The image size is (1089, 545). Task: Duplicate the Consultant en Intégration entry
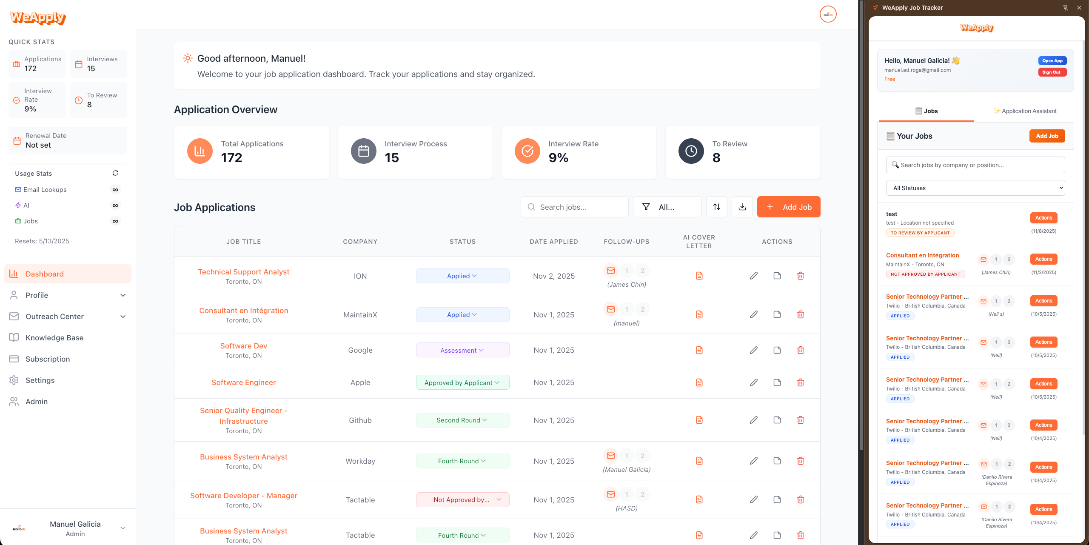click(x=777, y=314)
